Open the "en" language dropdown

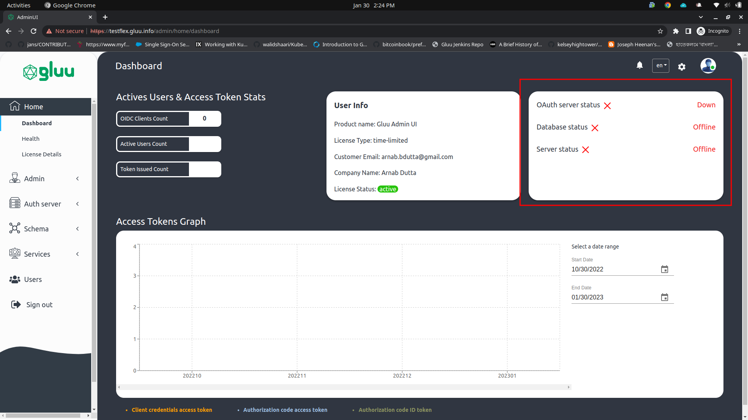click(x=660, y=66)
